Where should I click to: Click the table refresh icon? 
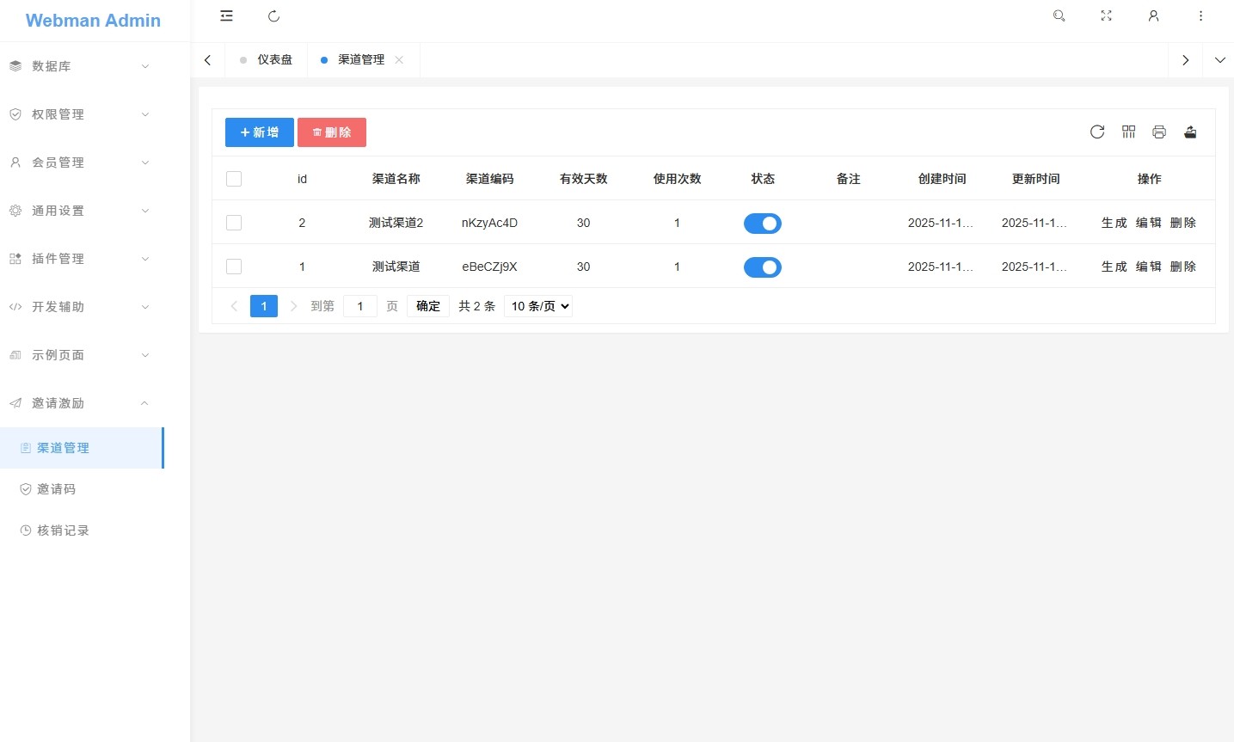[1097, 132]
